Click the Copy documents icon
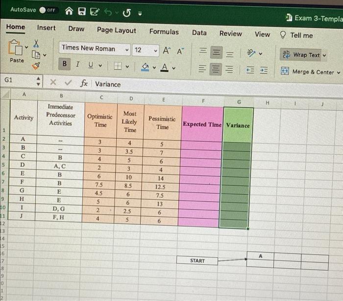Screen dimensions: 343x301 pyautogui.click(x=36, y=55)
